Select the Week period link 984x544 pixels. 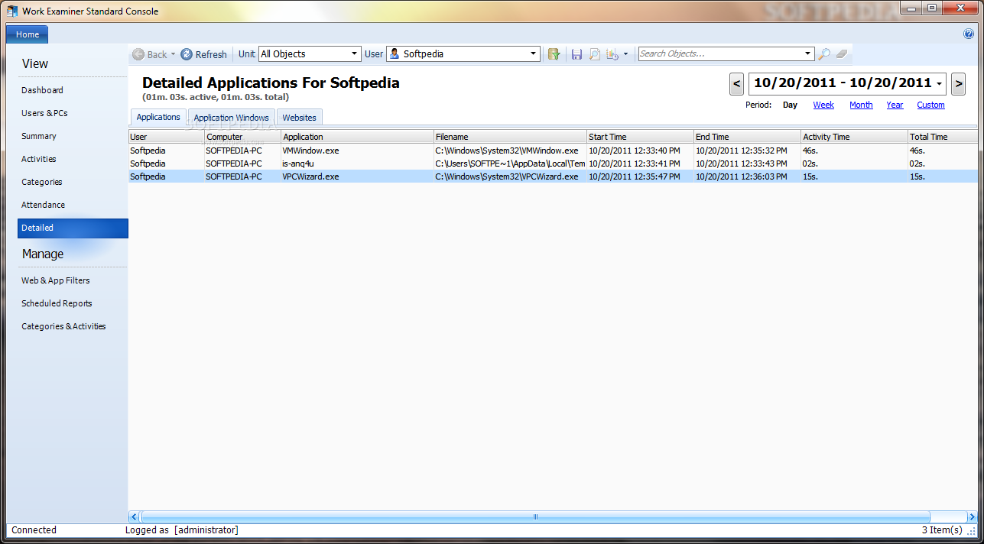click(x=823, y=105)
